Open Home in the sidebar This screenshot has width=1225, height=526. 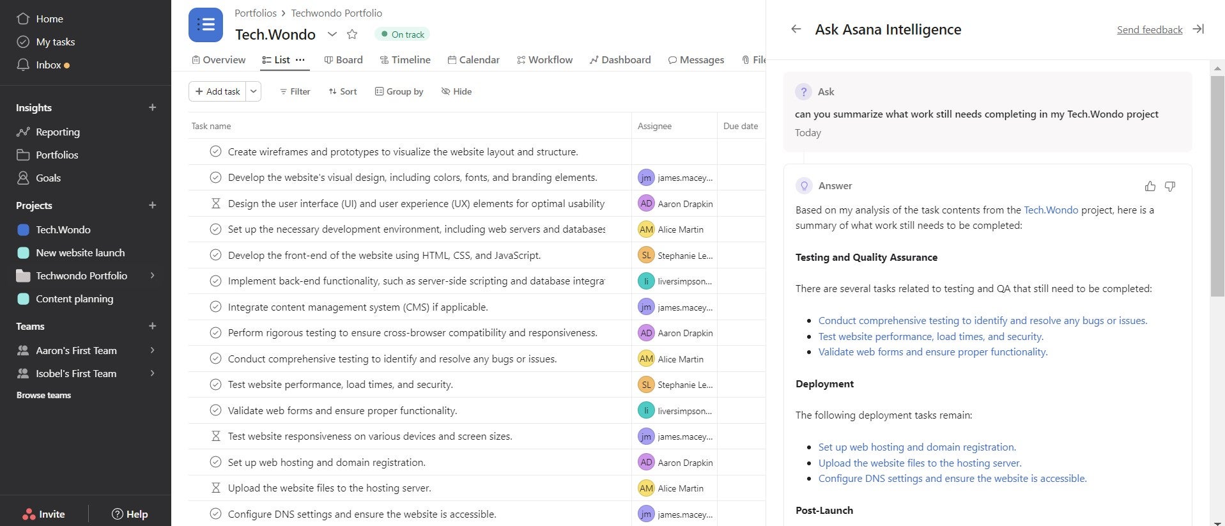click(40, 19)
